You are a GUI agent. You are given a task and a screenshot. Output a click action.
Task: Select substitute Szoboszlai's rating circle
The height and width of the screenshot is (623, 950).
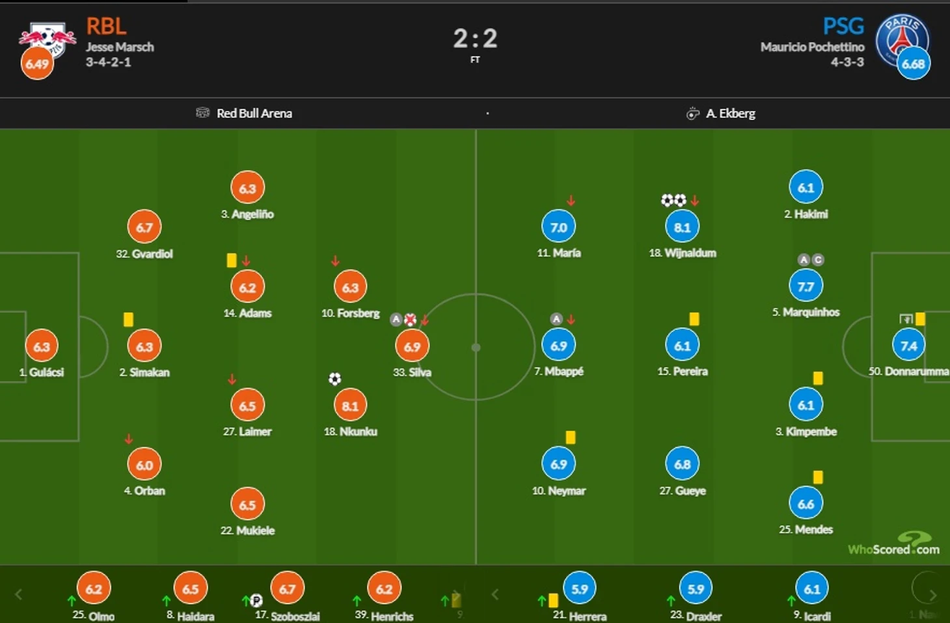[x=287, y=588]
